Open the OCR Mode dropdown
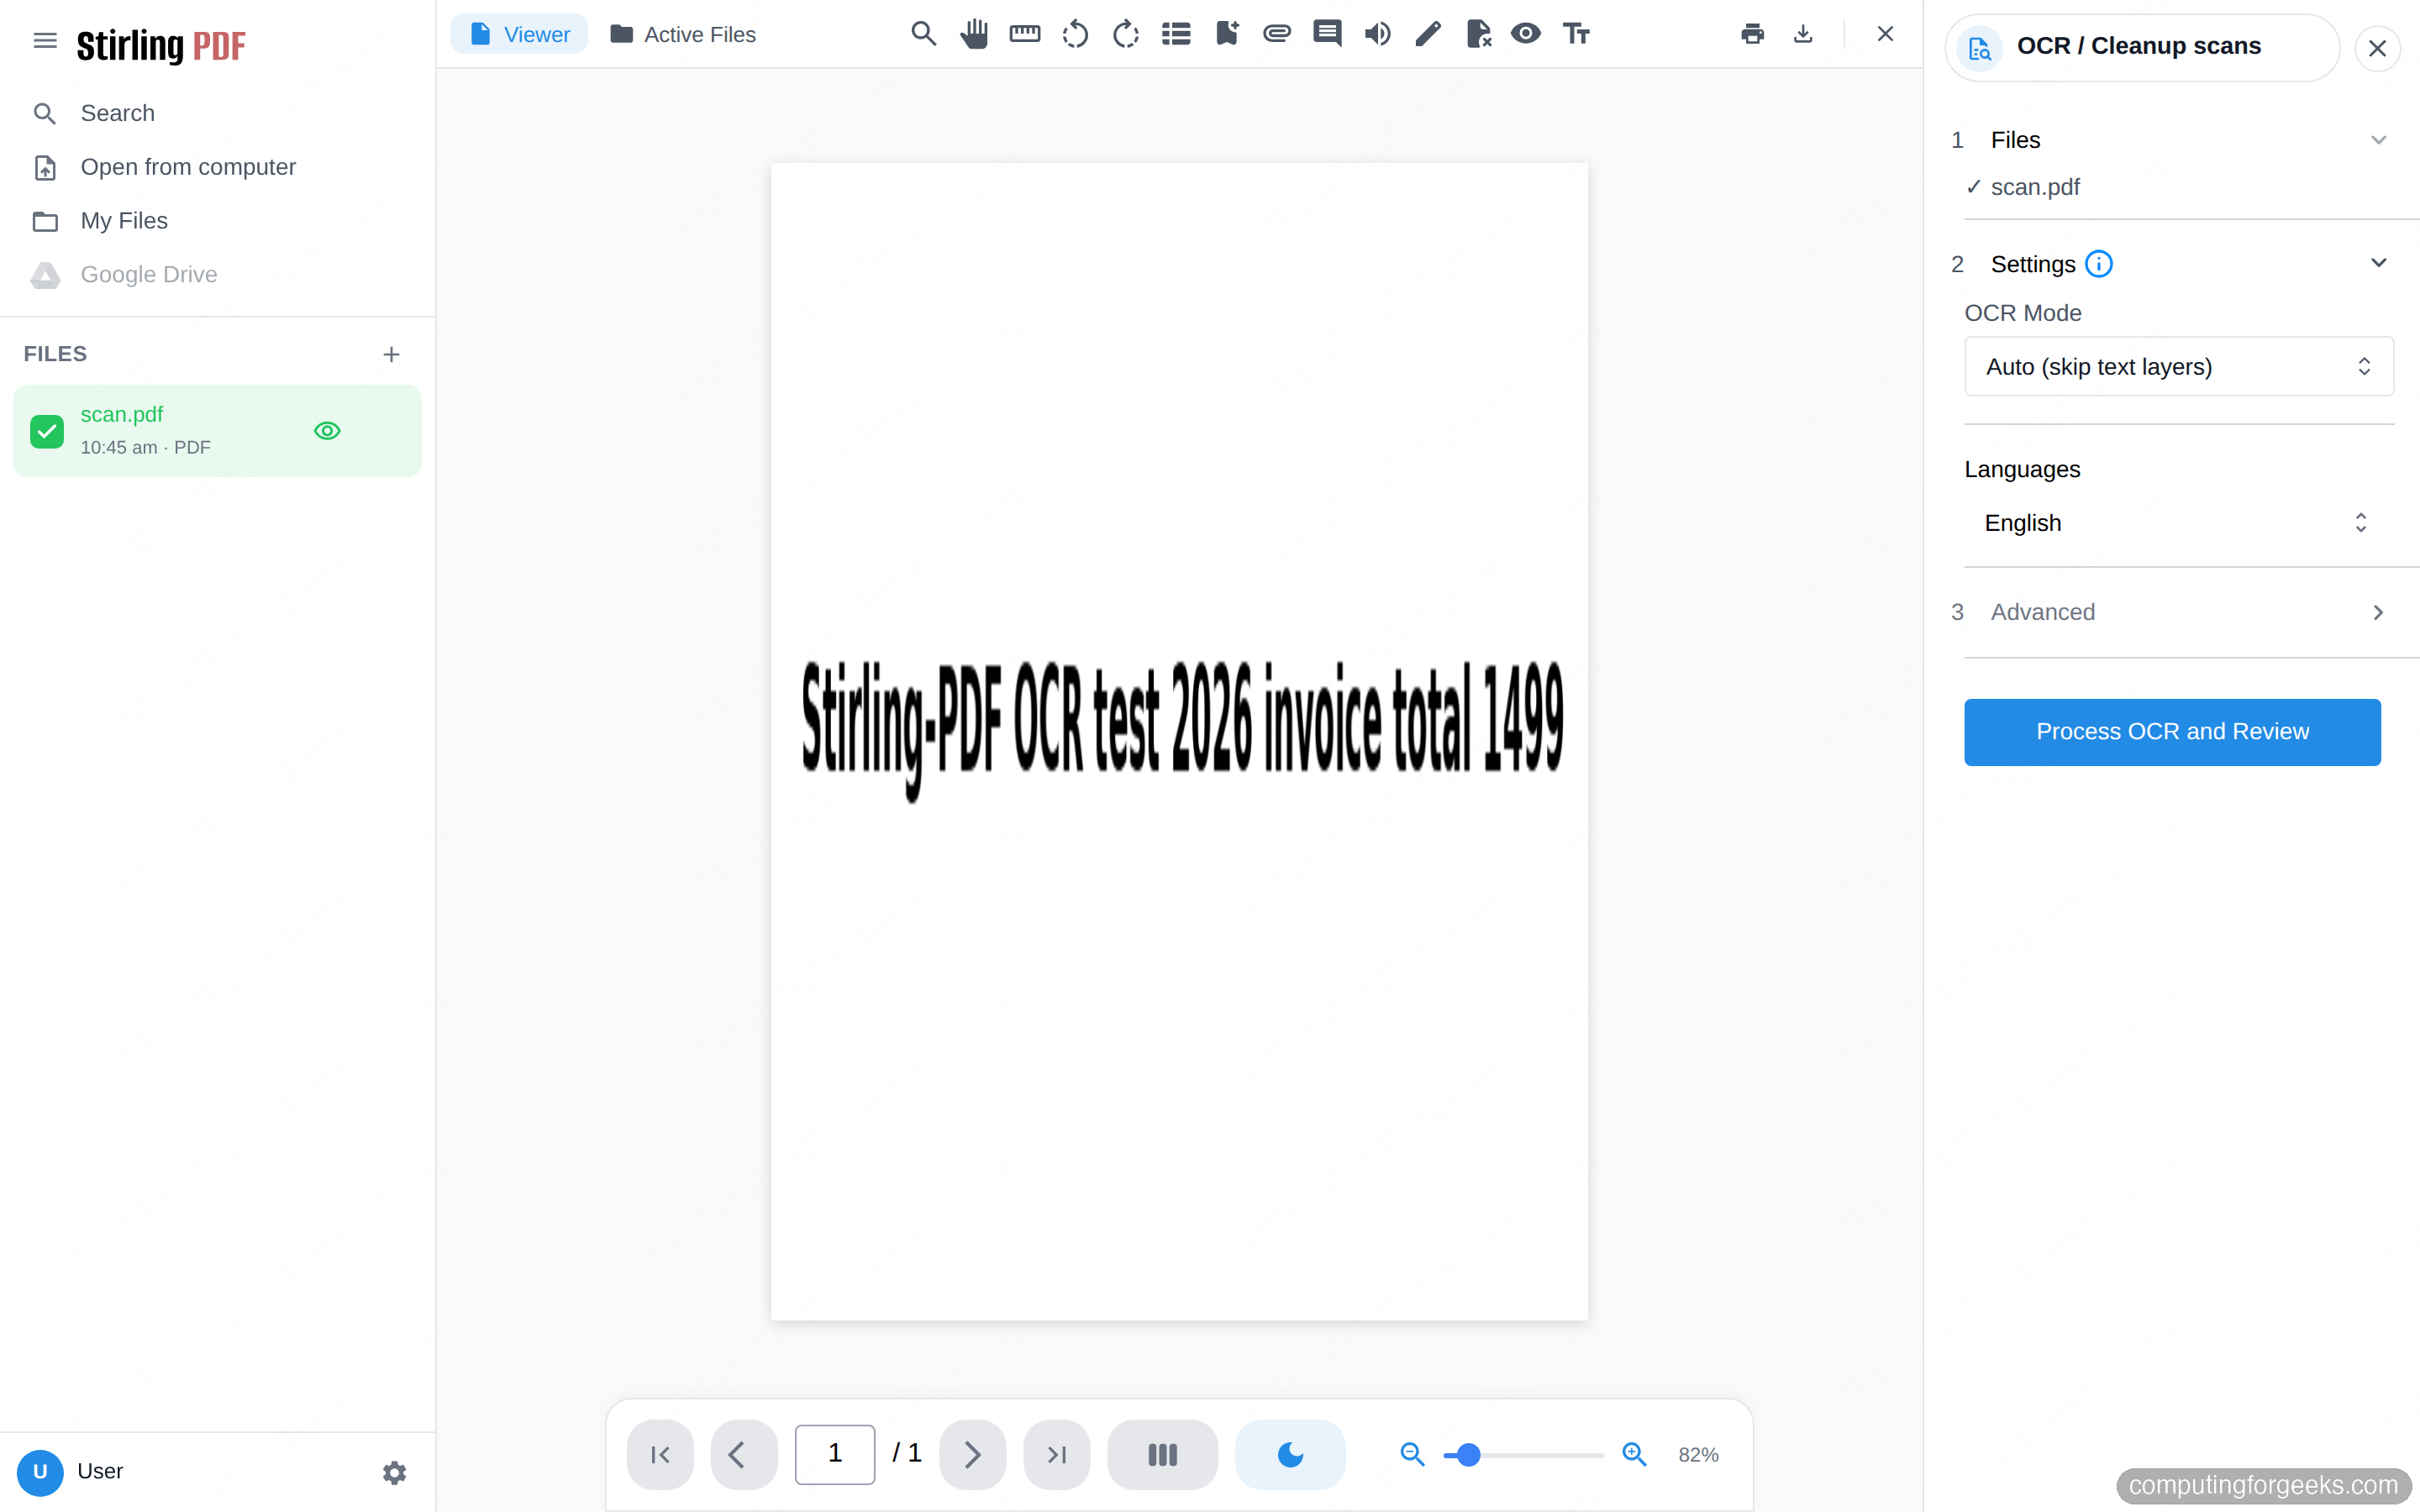 pyautogui.click(x=2178, y=366)
